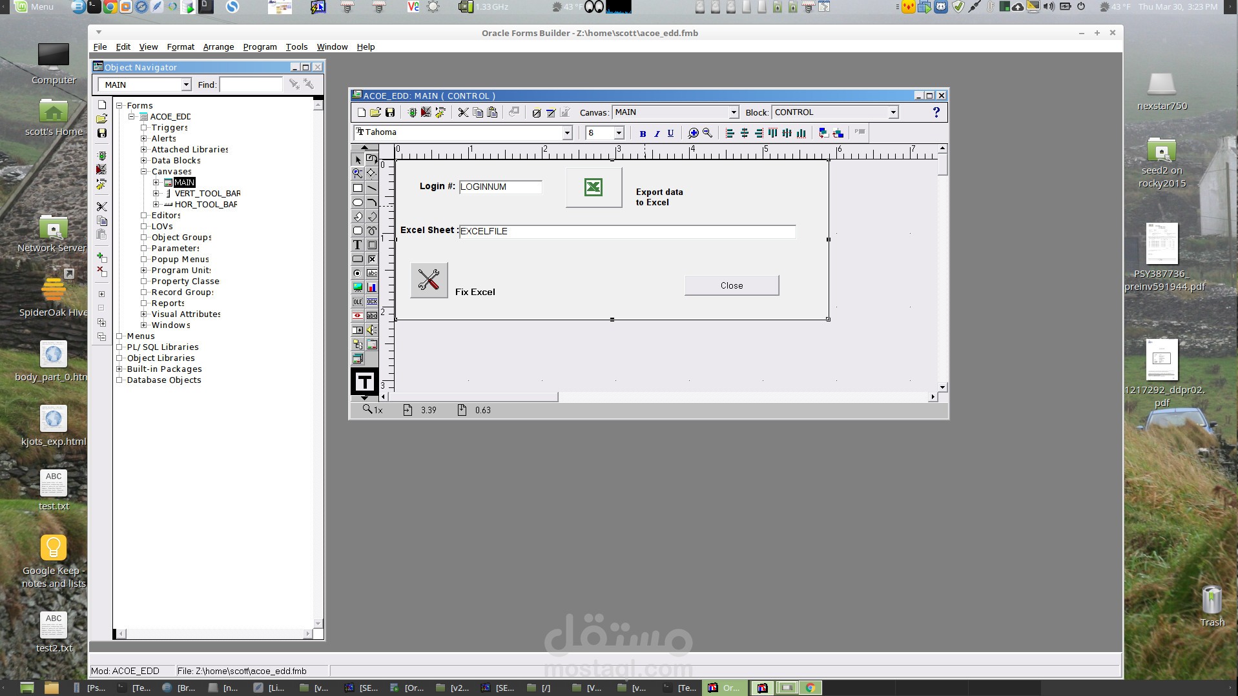Select the Sound item tool
This screenshot has height=696, width=1238.
point(372,330)
